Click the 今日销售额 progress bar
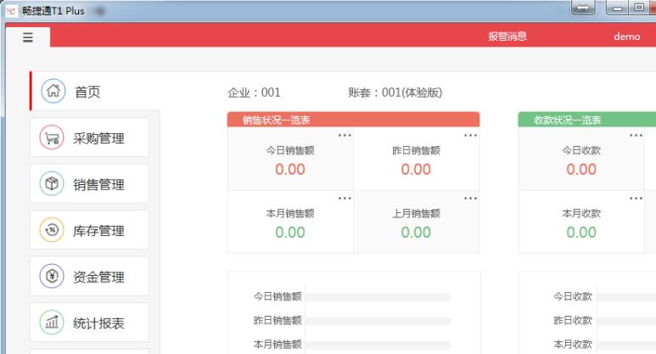 (x=378, y=297)
